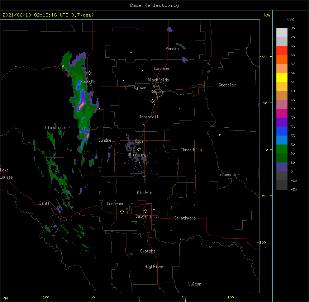The width and height of the screenshot is (309, 302).
Task: Pick the tan-brown 45-48 dBZ swatch
Action: coord(282,95)
